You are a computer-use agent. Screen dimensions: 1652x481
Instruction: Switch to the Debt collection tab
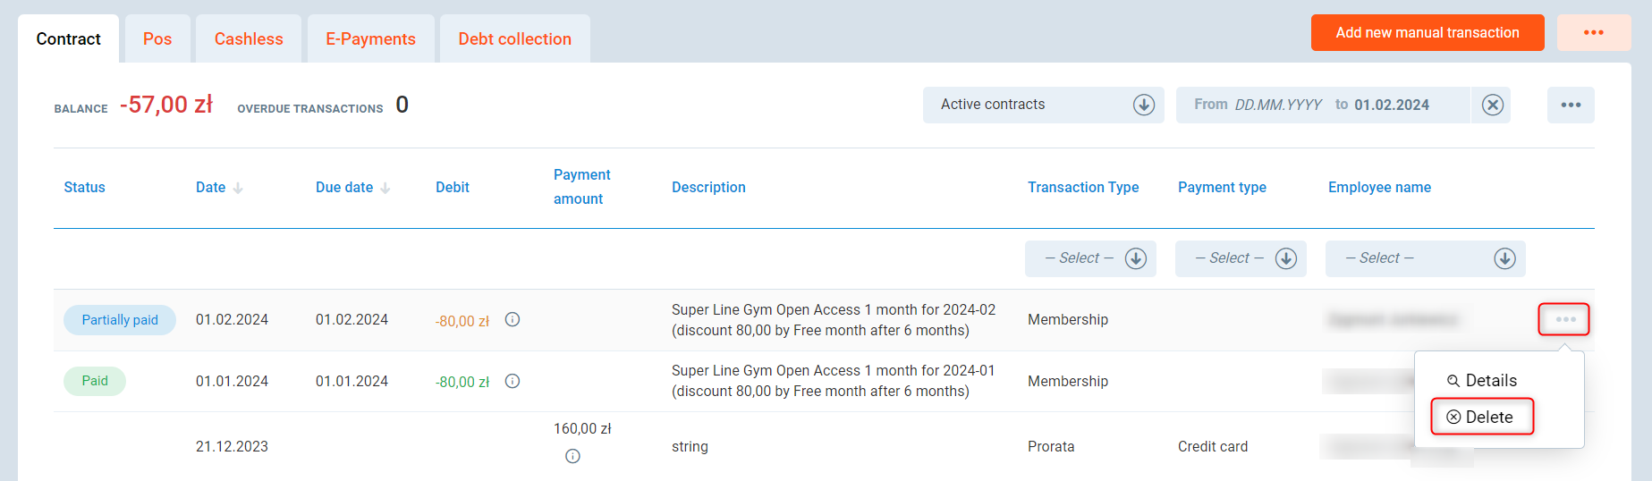(514, 38)
